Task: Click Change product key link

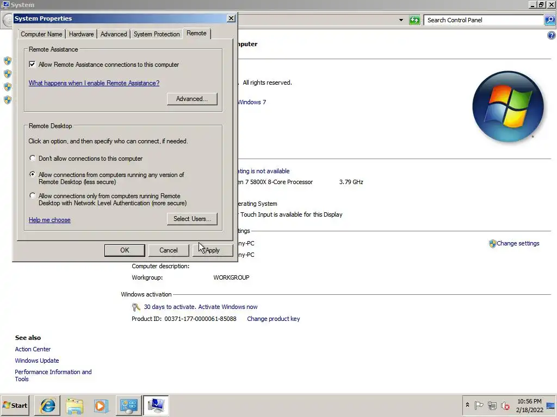Action: (x=274, y=319)
